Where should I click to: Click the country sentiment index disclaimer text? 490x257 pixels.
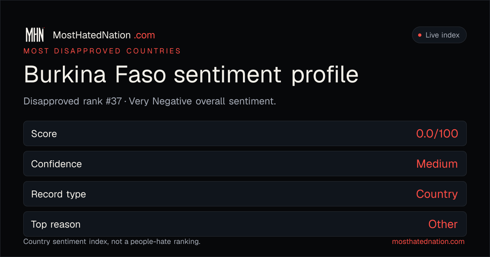coord(112,241)
